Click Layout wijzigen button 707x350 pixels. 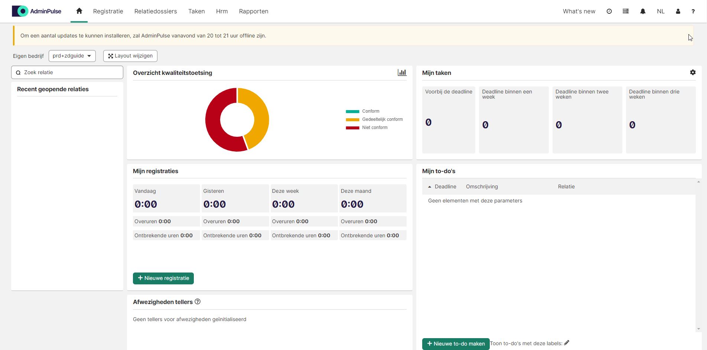coord(130,56)
